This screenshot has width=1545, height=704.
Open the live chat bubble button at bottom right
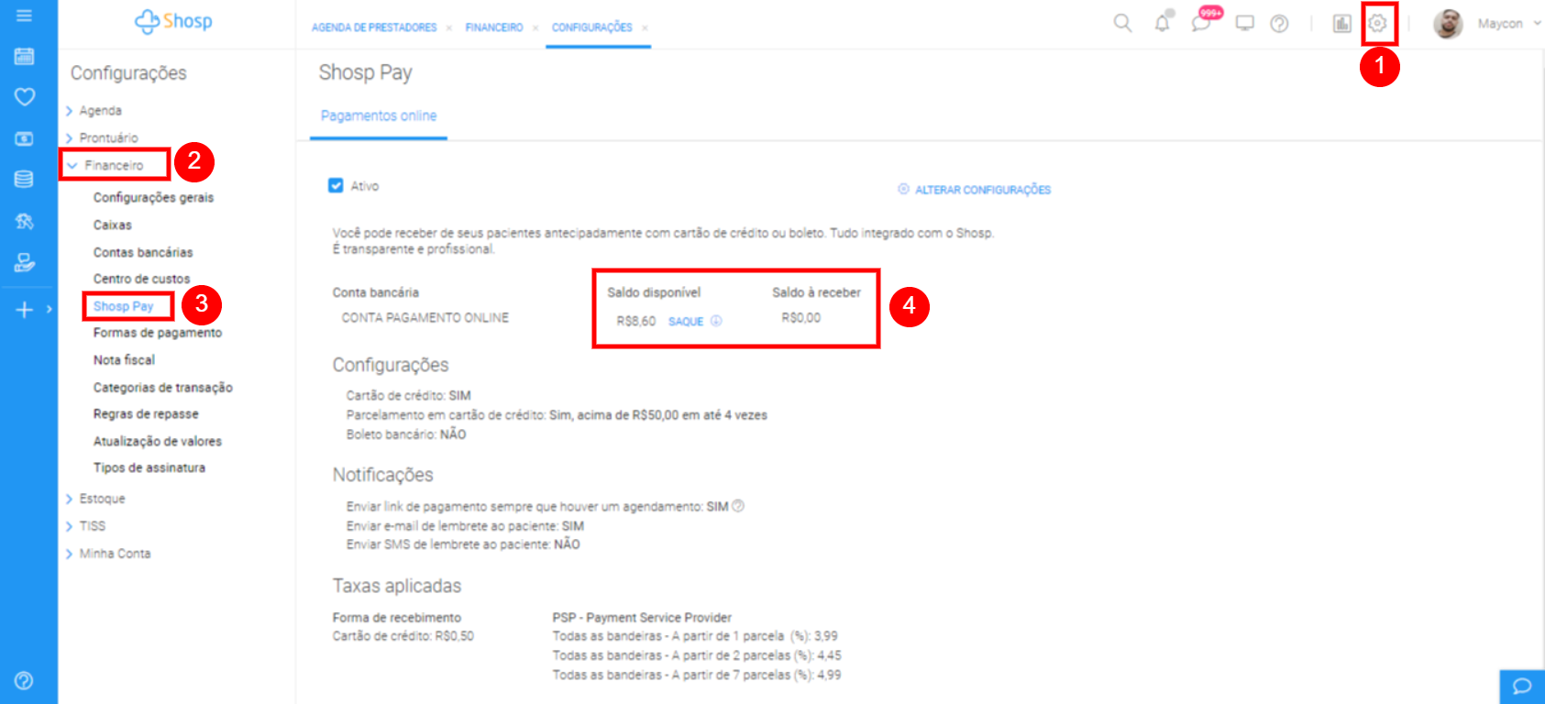coord(1522,686)
